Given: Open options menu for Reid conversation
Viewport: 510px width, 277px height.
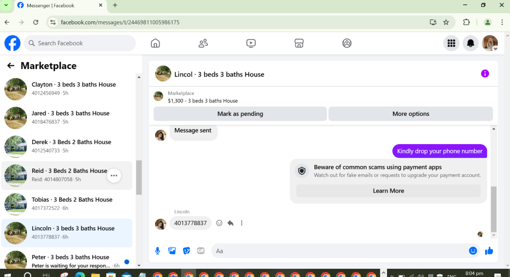Looking at the screenshot, I should pyautogui.click(x=114, y=175).
